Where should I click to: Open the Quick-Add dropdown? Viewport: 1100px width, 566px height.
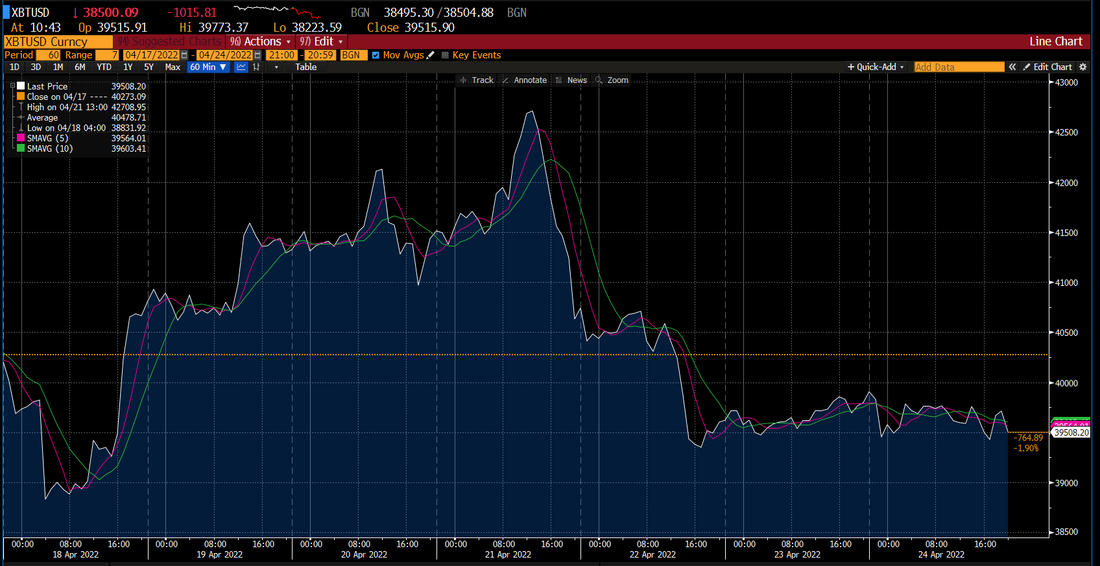(876, 67)
